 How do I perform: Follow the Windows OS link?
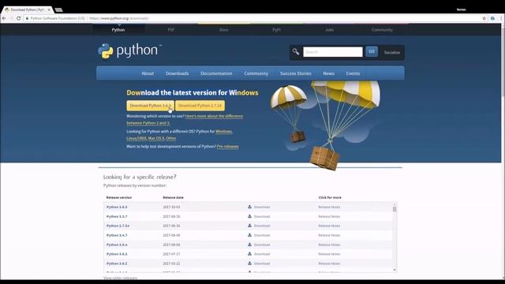224,132
